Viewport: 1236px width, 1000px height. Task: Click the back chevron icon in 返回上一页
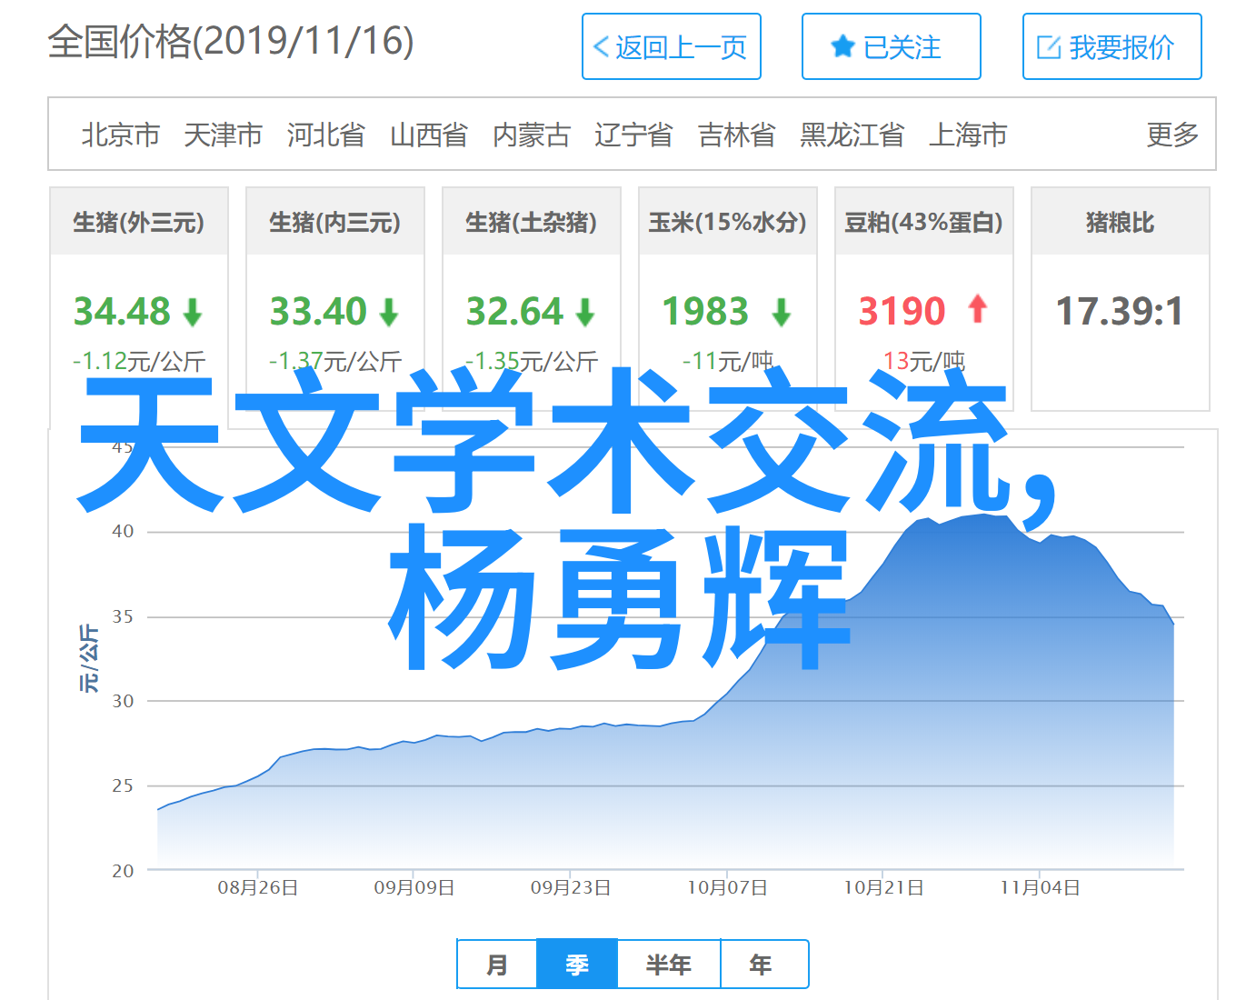point(601,47)
